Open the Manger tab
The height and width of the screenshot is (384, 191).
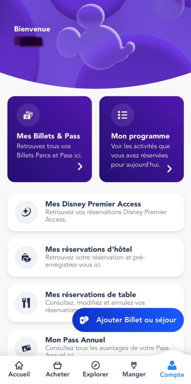(x=134, y=369)
